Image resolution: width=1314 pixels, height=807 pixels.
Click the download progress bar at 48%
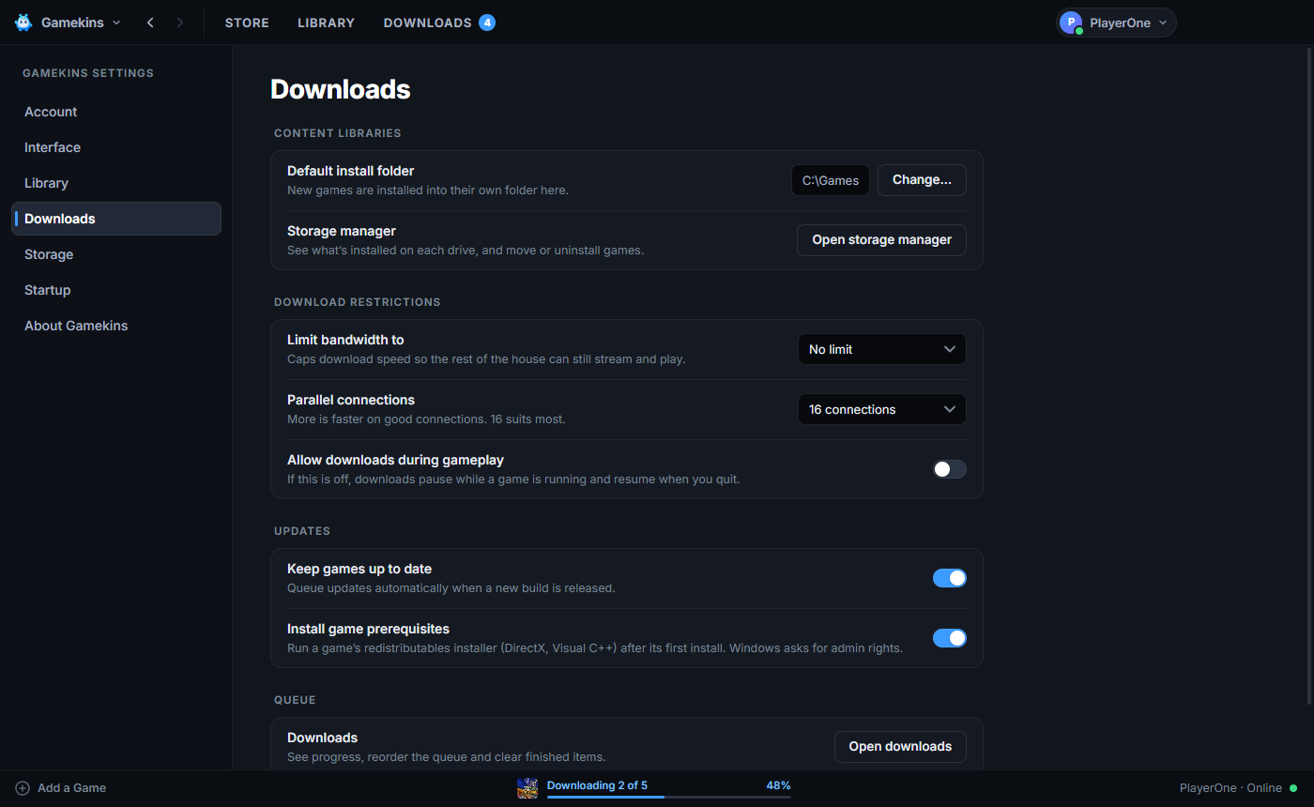coord(669,797)
